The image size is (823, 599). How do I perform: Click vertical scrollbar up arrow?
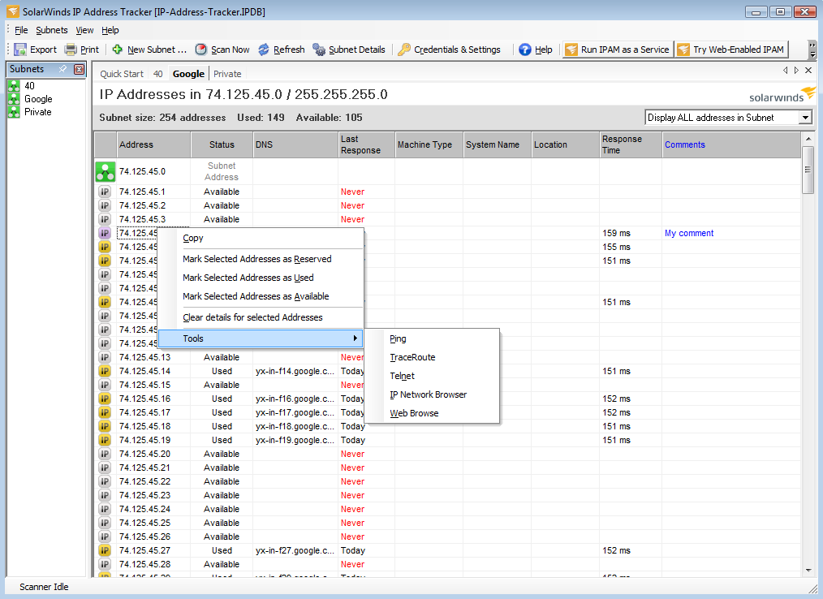[x=808, y=139]
